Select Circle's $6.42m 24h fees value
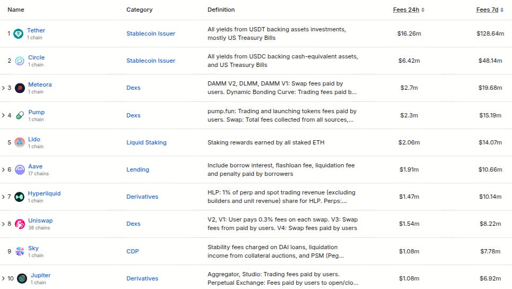The image size is (512, 289). pos(409,61)
